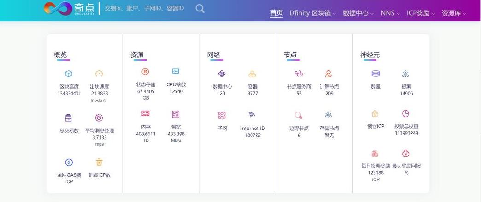The height and width of the screenshot is (202, 481).
Task: Click the 投票总权重 pie icon
Action: pyautogui.click(x=405, y=114)
